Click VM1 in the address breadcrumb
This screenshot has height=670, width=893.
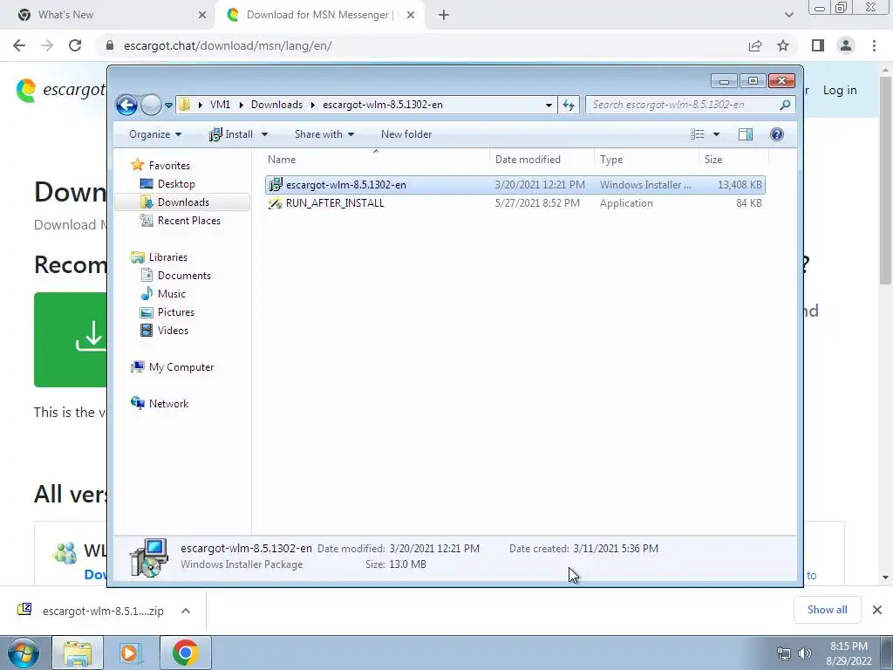coord(220,105)
